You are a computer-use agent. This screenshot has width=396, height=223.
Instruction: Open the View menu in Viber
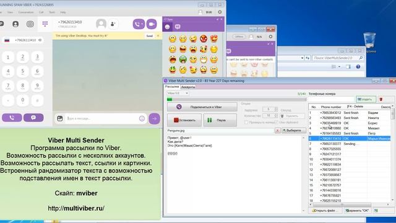coord(10,12)
